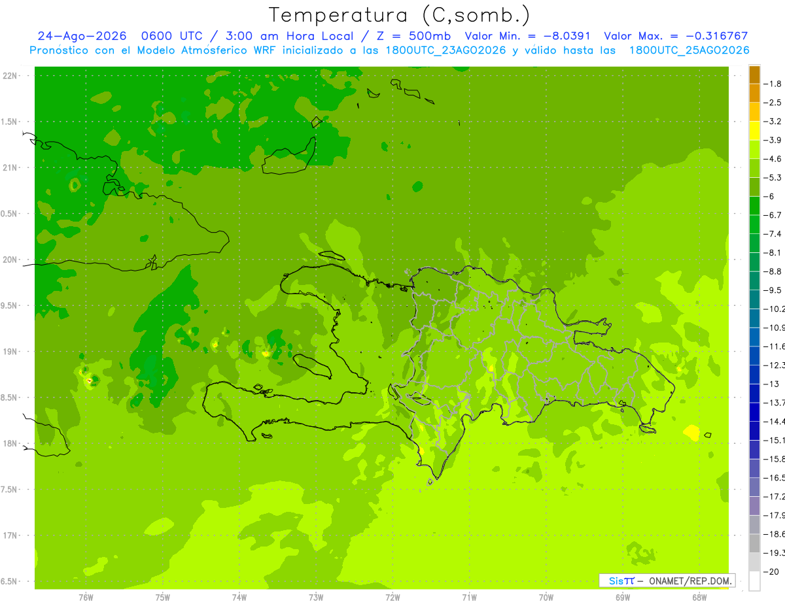The height and width of the screenshot is (606, 785).
Task: Select the end time "1800UTC_25AGO2026"
Action: [x=689, y=50]
